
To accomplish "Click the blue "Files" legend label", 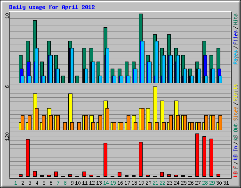I will pyautogui.click(x=235, y=38).
